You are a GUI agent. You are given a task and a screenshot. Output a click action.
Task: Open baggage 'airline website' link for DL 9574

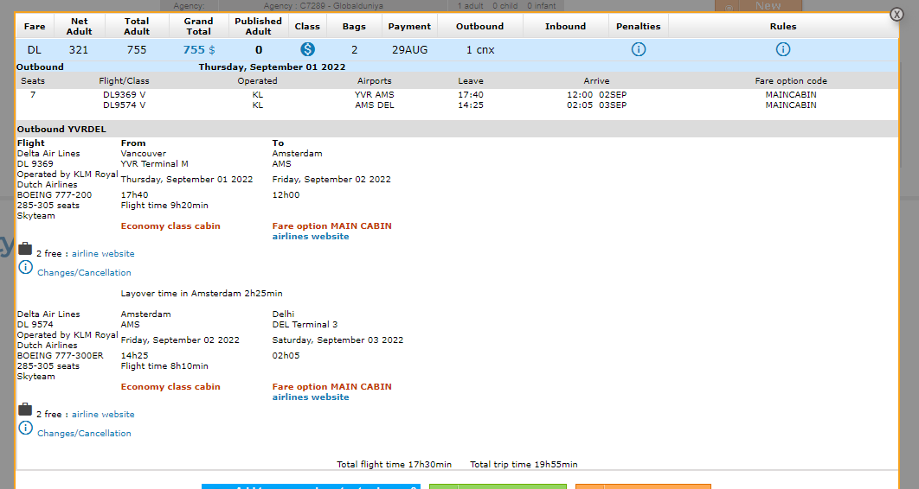coord(103,415)
